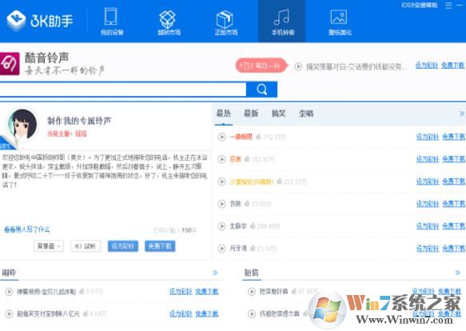Set 狂浪 as ringback via 设为彩铃
Screen dimensions: 466x331
click(428, 159)
